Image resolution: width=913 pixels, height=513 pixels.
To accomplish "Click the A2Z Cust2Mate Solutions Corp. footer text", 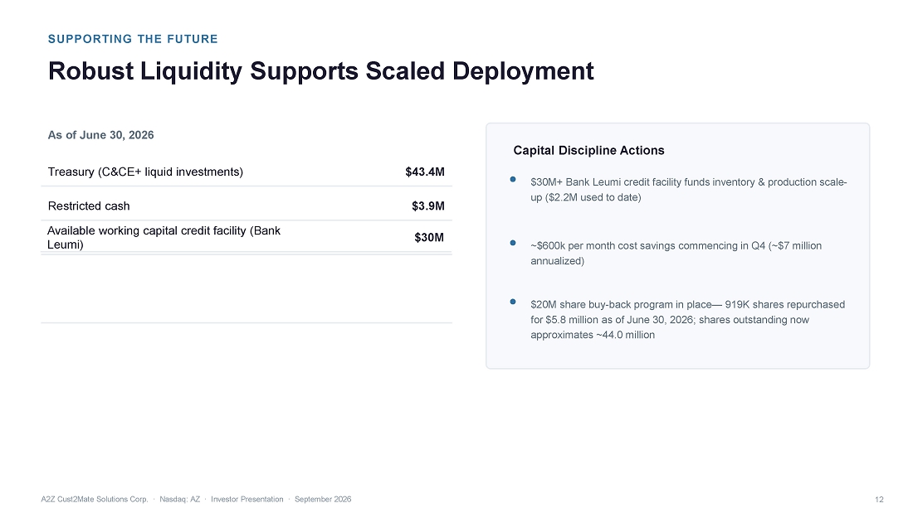I will (95, 499).
